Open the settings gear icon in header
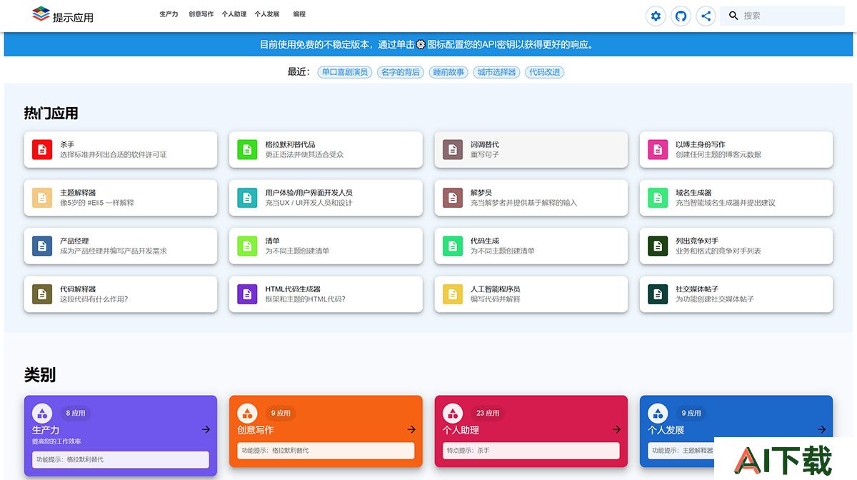Image resolution: width=857 pixels, height=480 pixels. [656, 16]
